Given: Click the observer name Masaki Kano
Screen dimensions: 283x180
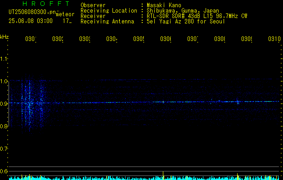Looking at the screenshot, I should [164, 5].
